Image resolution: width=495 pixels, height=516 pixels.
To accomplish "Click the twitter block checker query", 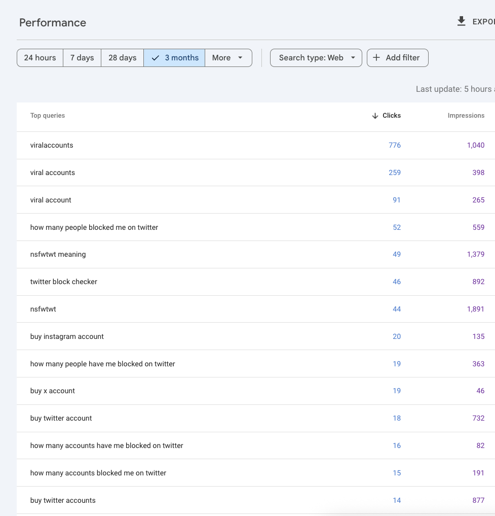I will tap(64, 282).
